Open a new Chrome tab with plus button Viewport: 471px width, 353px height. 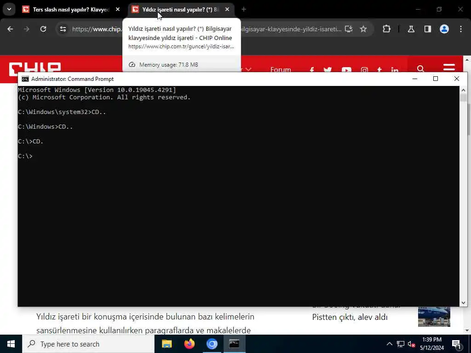(x=244, y=10)
